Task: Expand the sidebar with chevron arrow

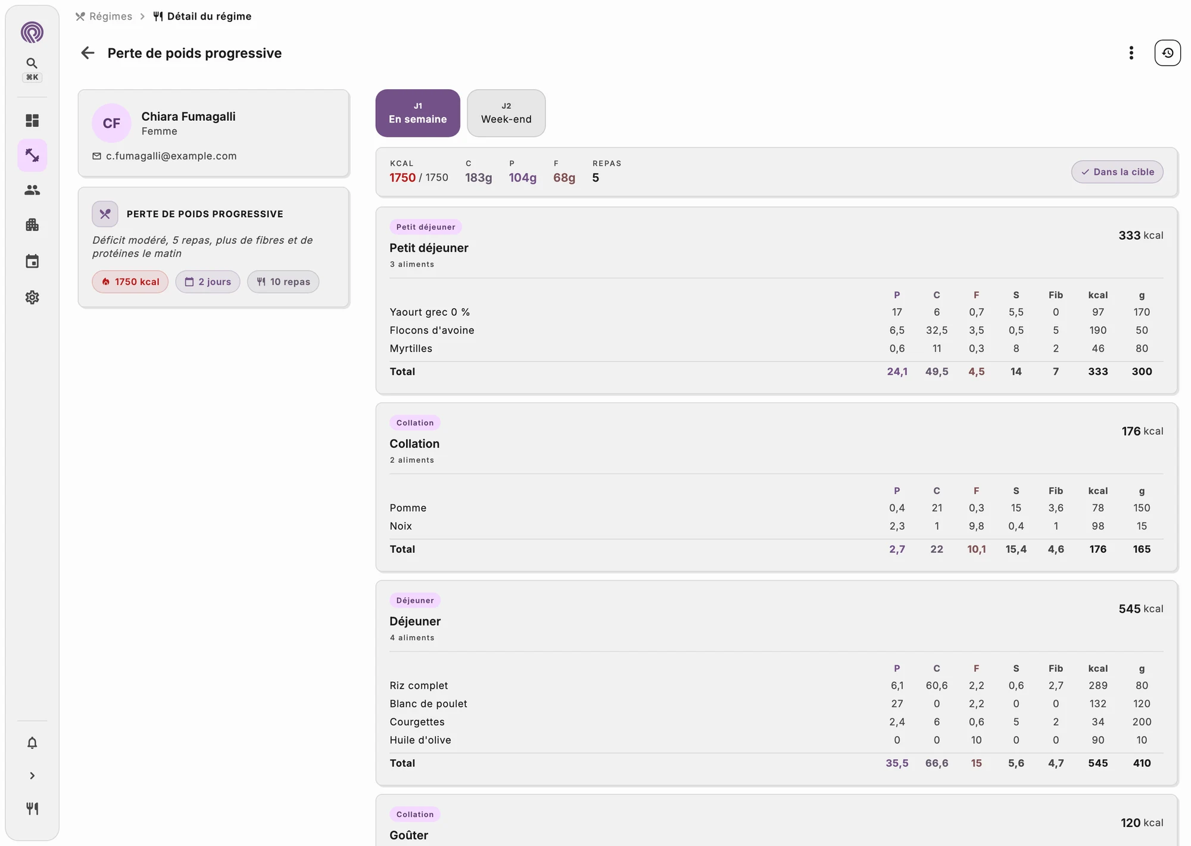Action: coord(32,776)
